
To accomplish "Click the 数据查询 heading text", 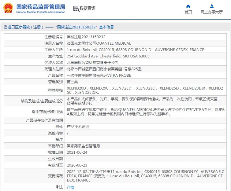I will point(88,8).
